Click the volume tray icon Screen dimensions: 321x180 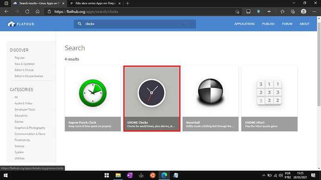click(281, 175)
